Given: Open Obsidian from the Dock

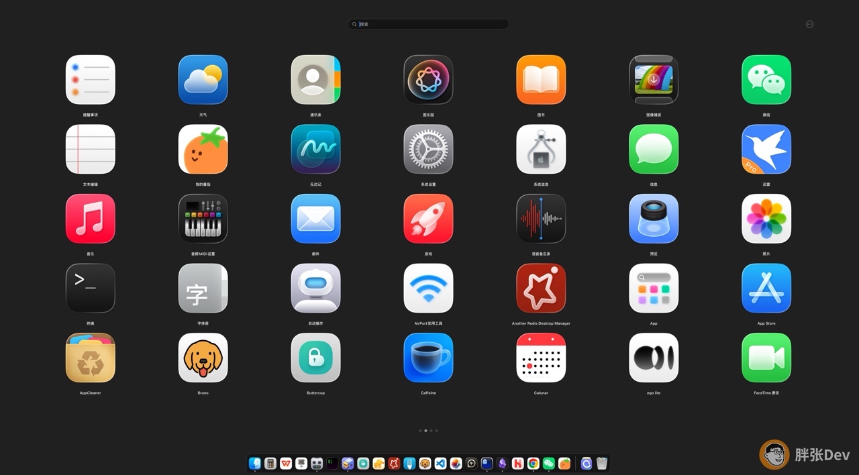Looking at the screenshot, I should click(502, 463).
